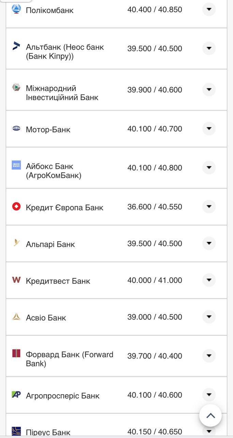The image size is (233, 438).
Task: Click the Кредит Європа Банк red logo
Action: (x=16, y=206)
